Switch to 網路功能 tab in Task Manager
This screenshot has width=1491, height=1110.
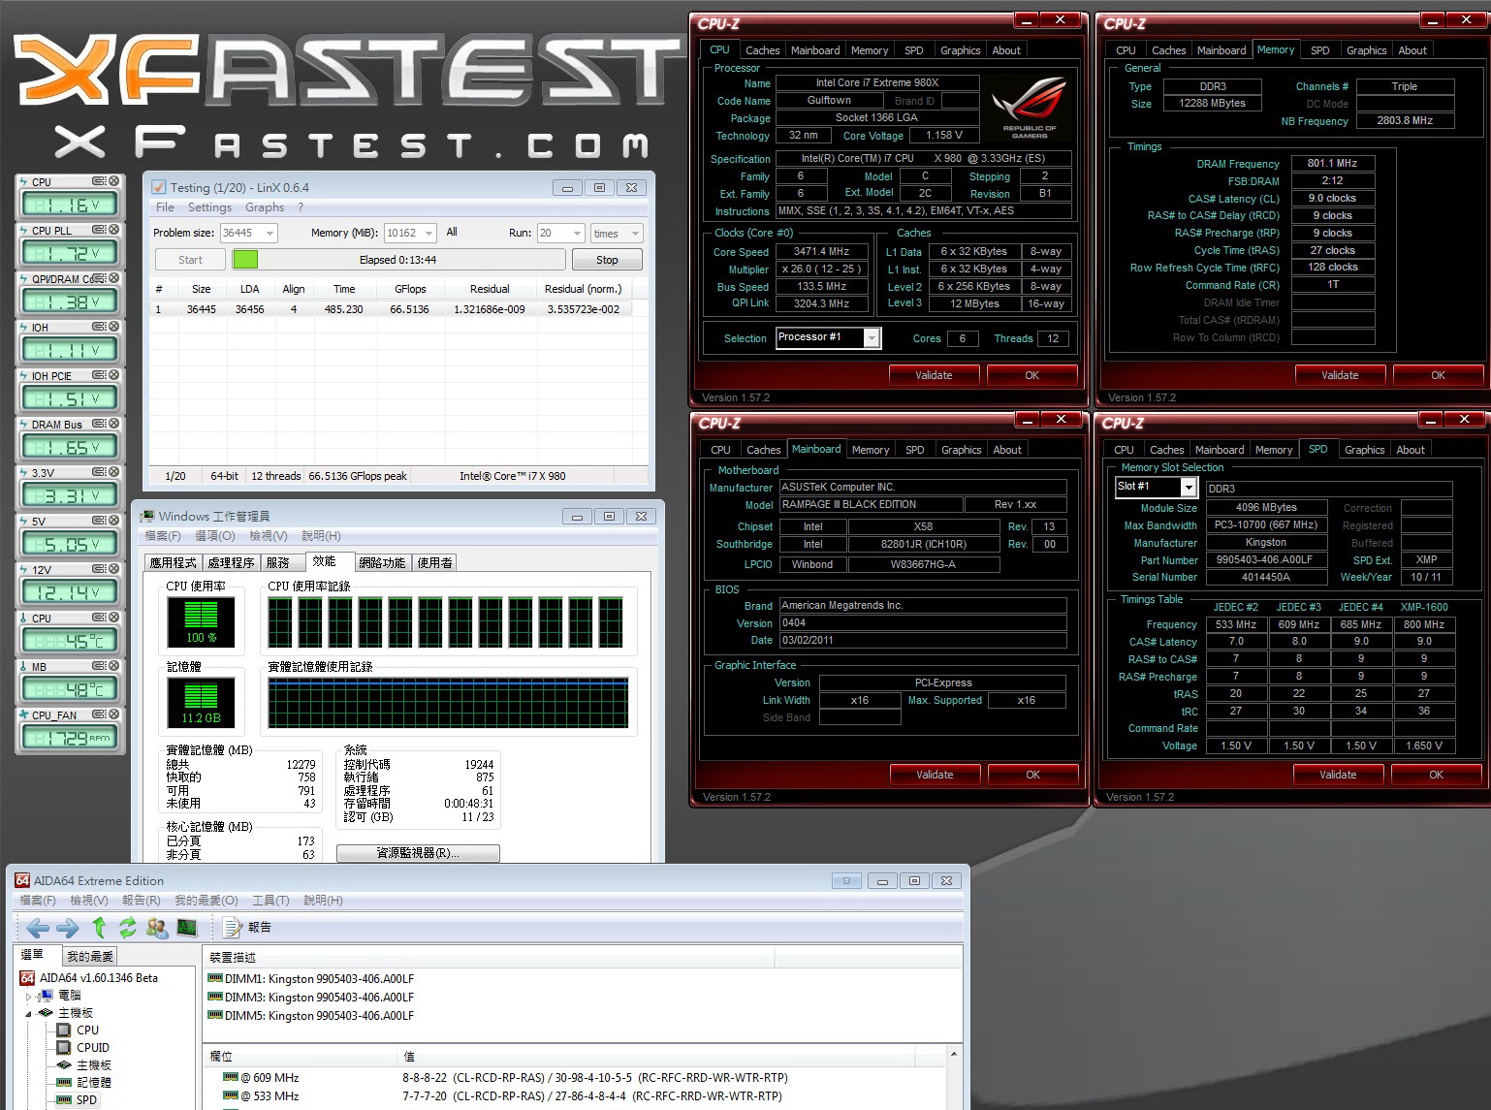tap(382, 562)
